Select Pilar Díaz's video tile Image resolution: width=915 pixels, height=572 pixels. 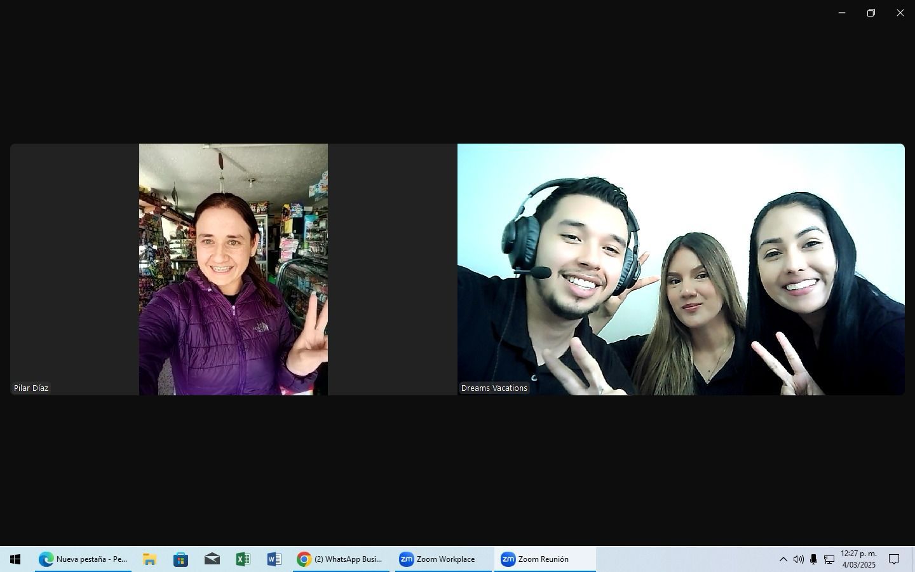(233, 269)
